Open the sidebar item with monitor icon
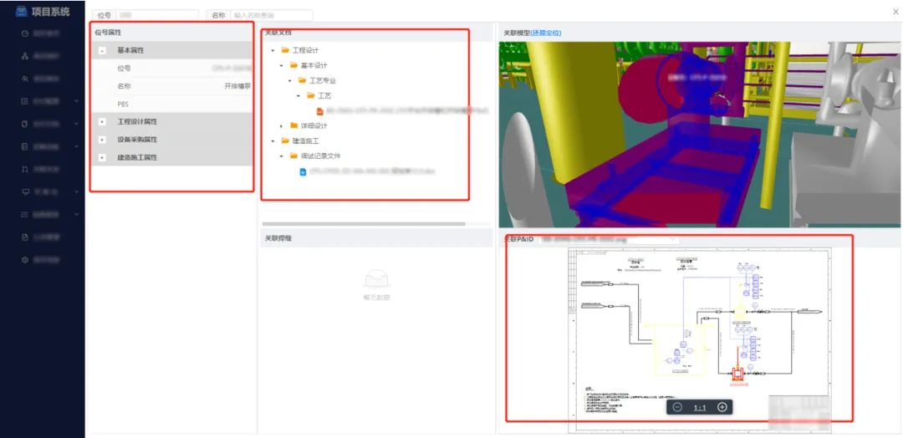This screenshot has width=903, height=438. [25, 191]
